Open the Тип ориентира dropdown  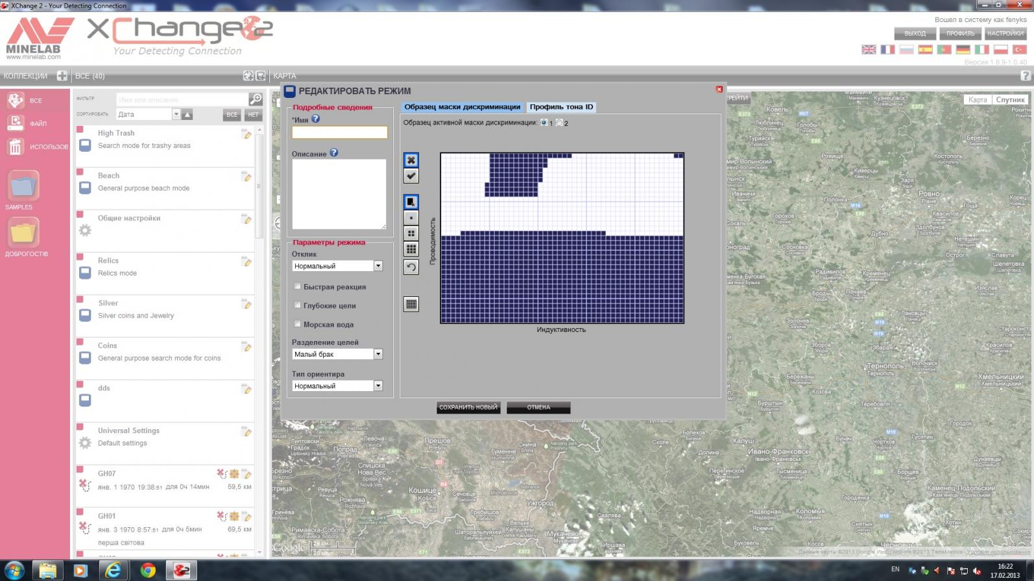[378, 386]
